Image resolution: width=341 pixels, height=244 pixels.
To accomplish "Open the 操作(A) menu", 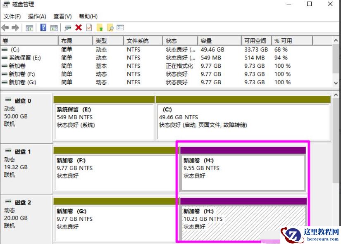I will (x=37, y=16).
